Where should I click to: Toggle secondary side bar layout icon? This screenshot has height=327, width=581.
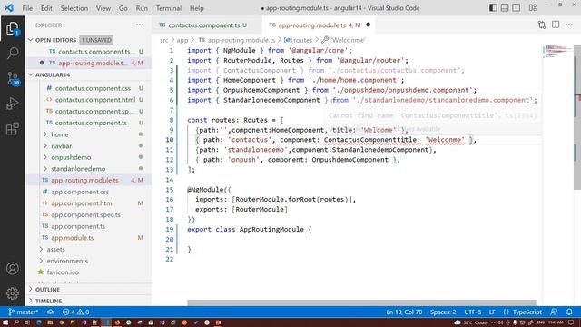pos(517,8)
